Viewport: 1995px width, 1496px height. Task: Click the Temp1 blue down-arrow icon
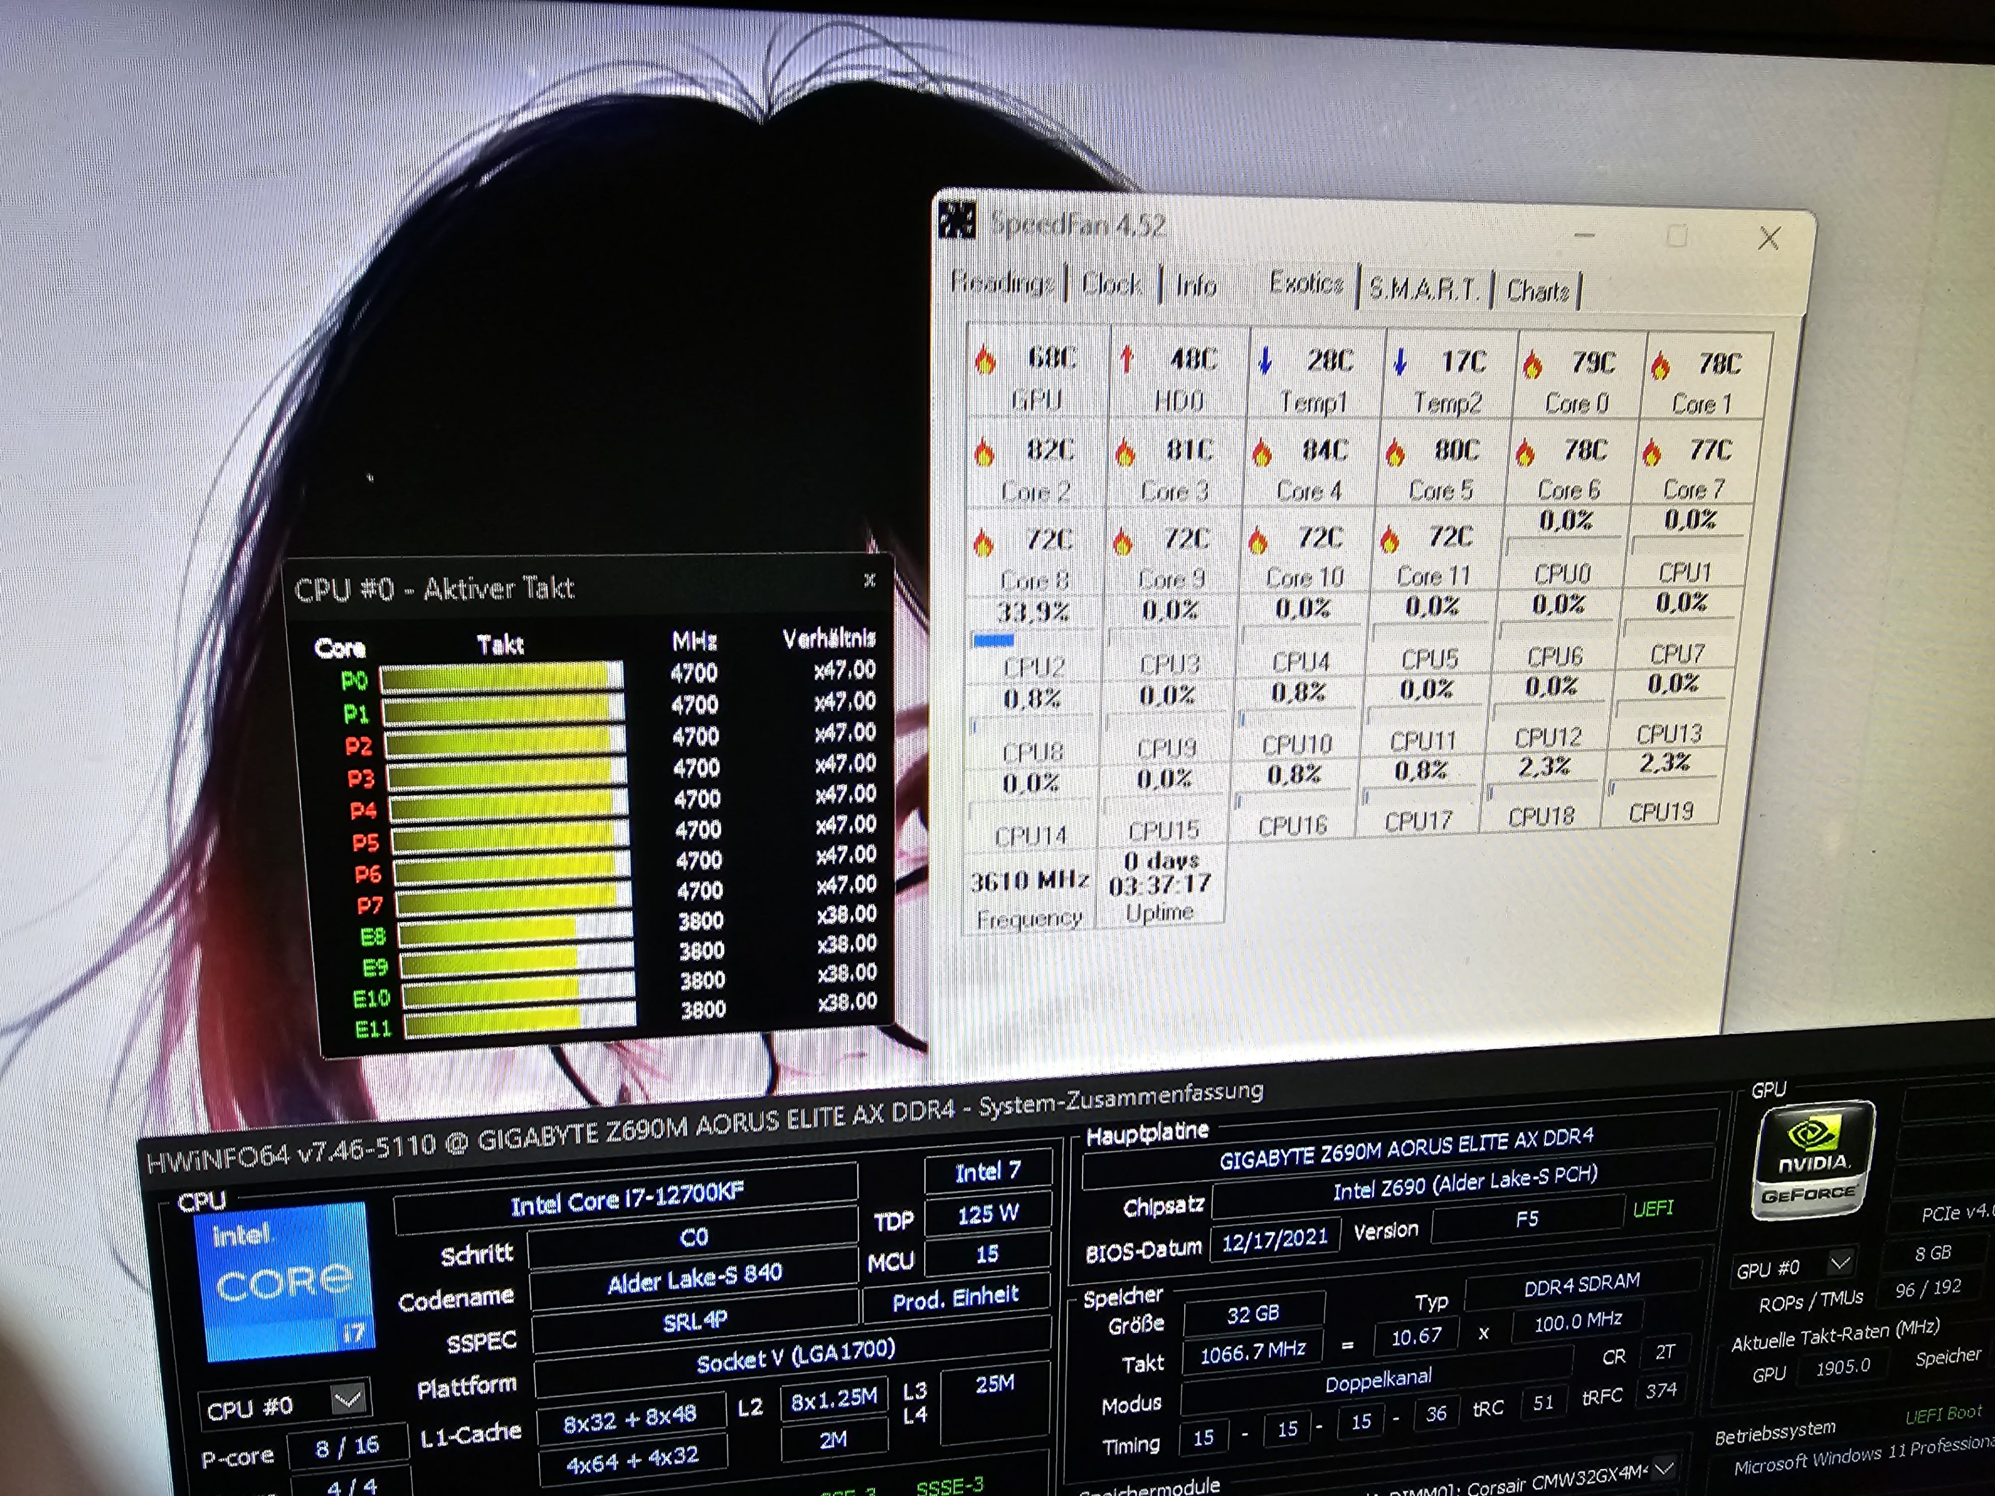1265,360
